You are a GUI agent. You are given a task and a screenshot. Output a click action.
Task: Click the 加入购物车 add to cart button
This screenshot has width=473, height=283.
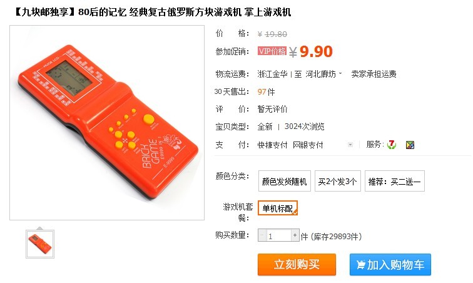pos(390,265)
